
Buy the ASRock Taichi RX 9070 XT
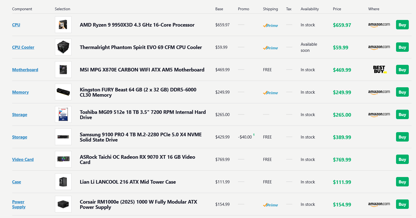tap(402, 159)
